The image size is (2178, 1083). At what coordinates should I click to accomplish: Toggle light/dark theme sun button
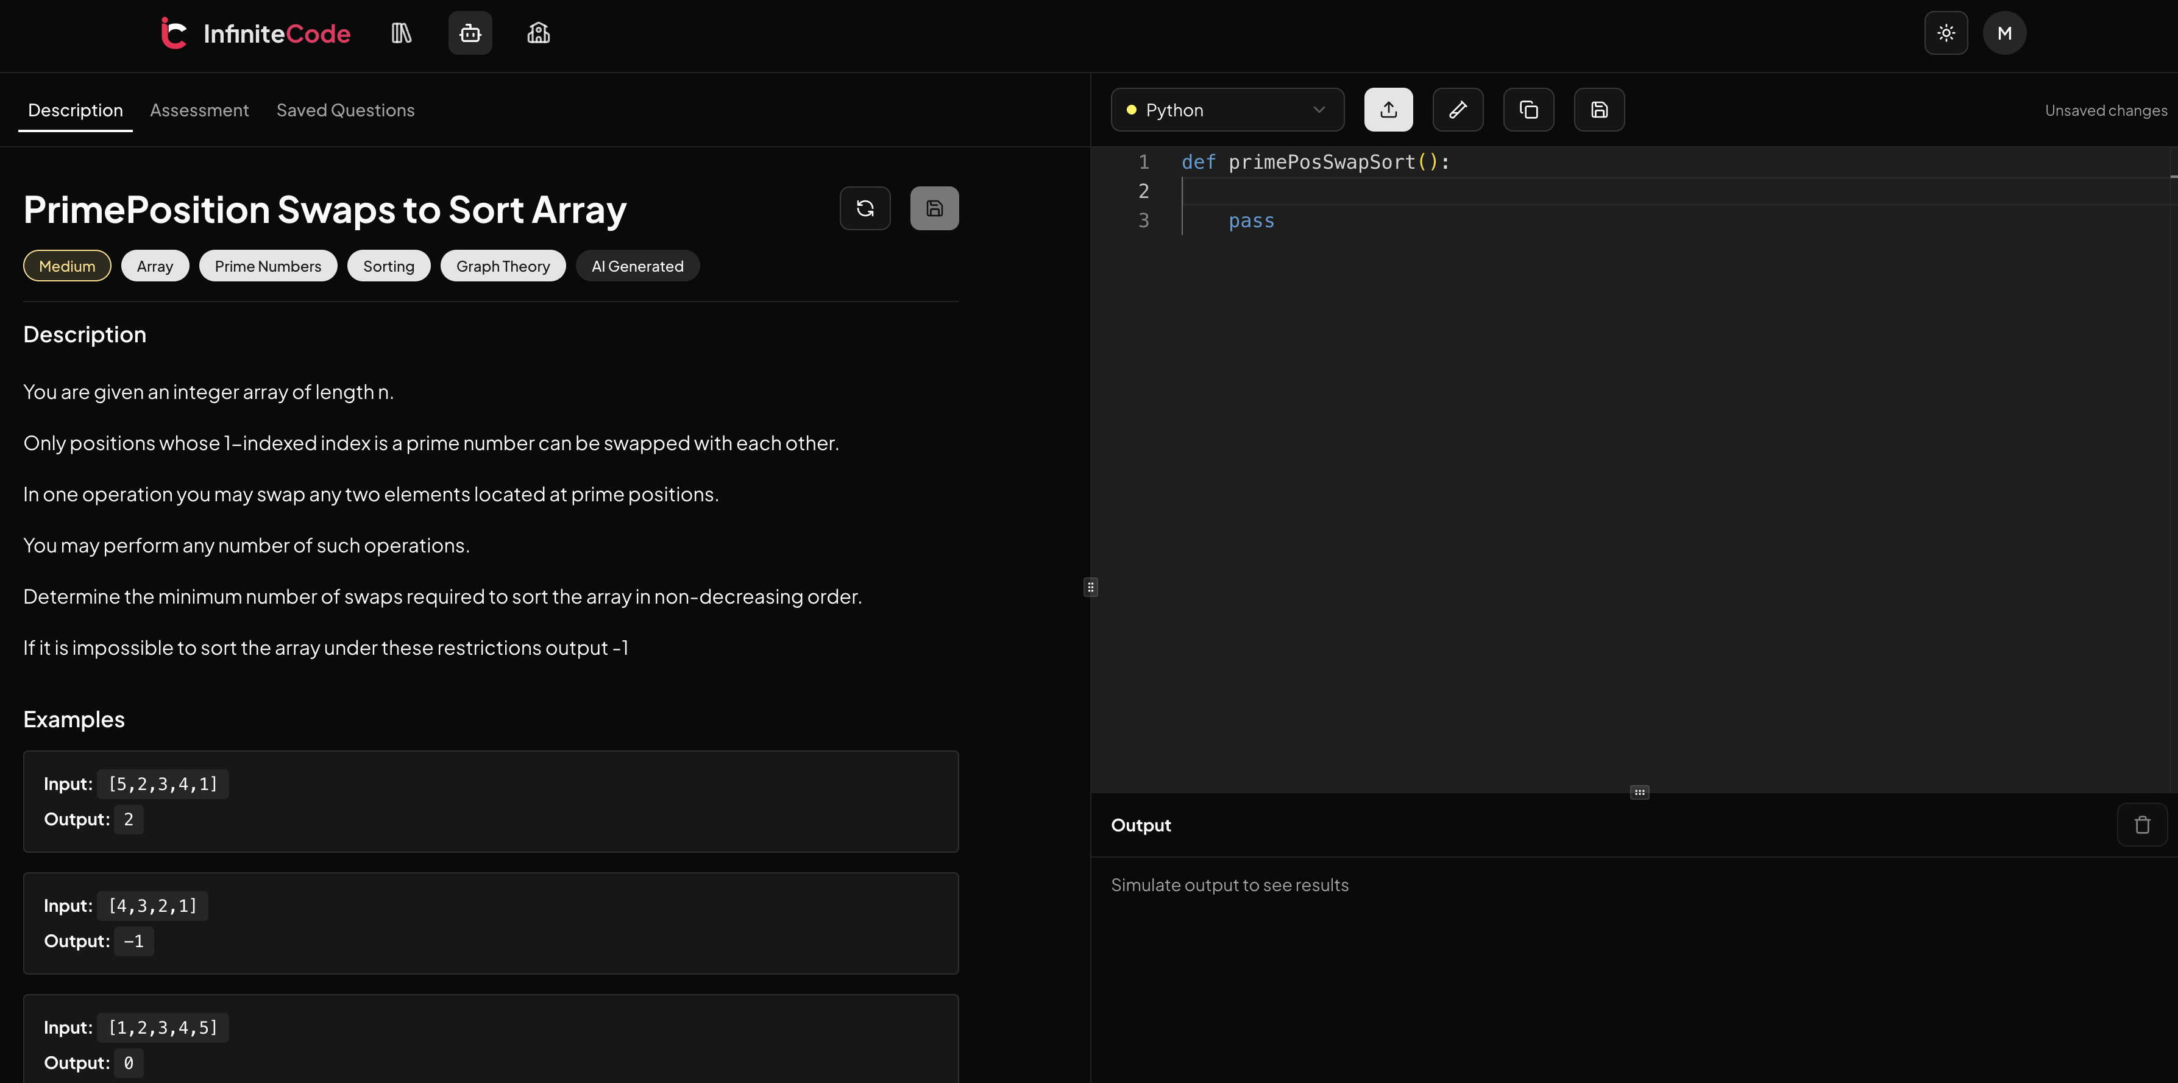(x=1945, y=33)
